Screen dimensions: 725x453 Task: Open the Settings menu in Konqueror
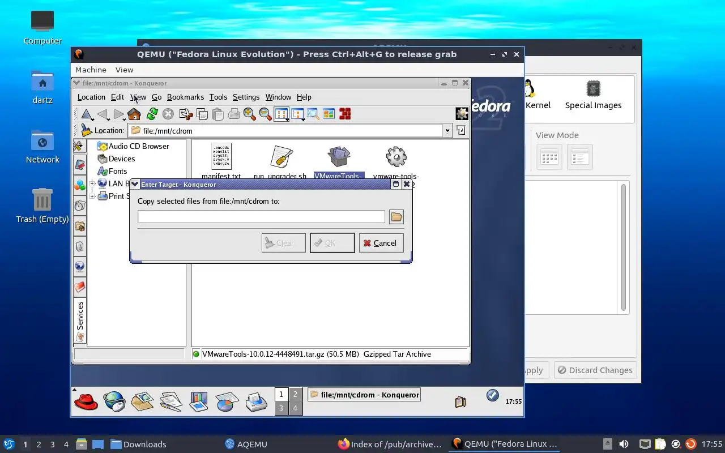[246, 97]
